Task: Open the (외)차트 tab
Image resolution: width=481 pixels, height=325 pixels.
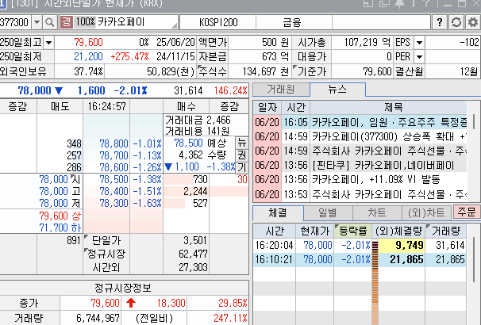Action: point(426,212)
